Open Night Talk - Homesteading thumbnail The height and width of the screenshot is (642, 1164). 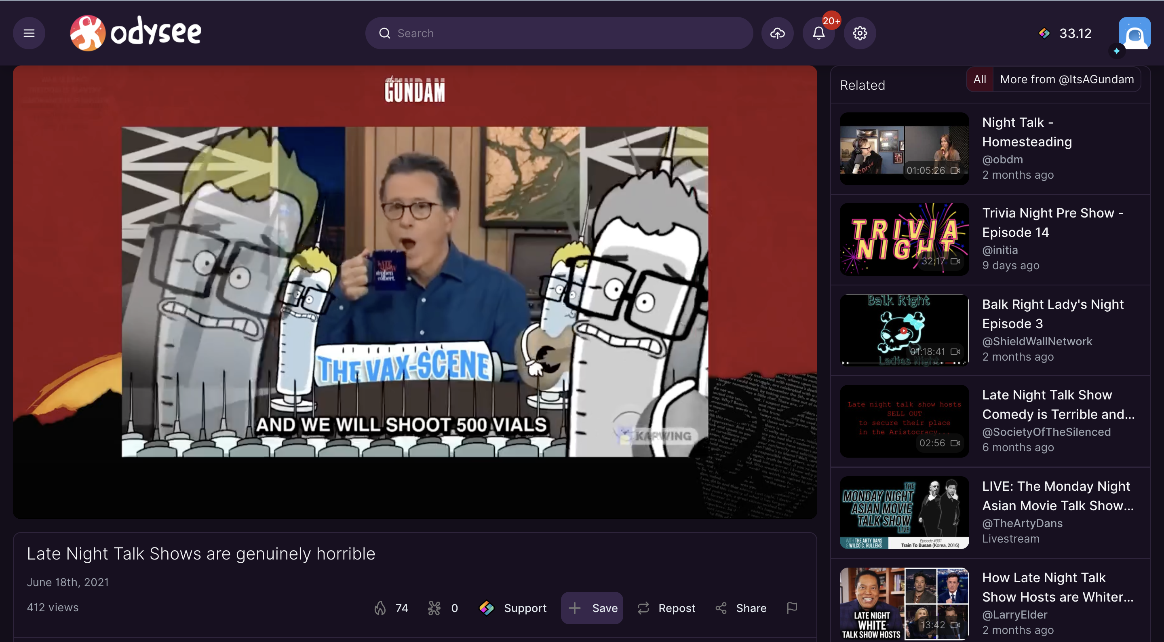[904, 148]
